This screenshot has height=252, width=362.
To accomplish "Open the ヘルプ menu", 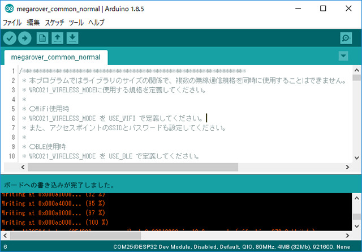I will 96,23.
